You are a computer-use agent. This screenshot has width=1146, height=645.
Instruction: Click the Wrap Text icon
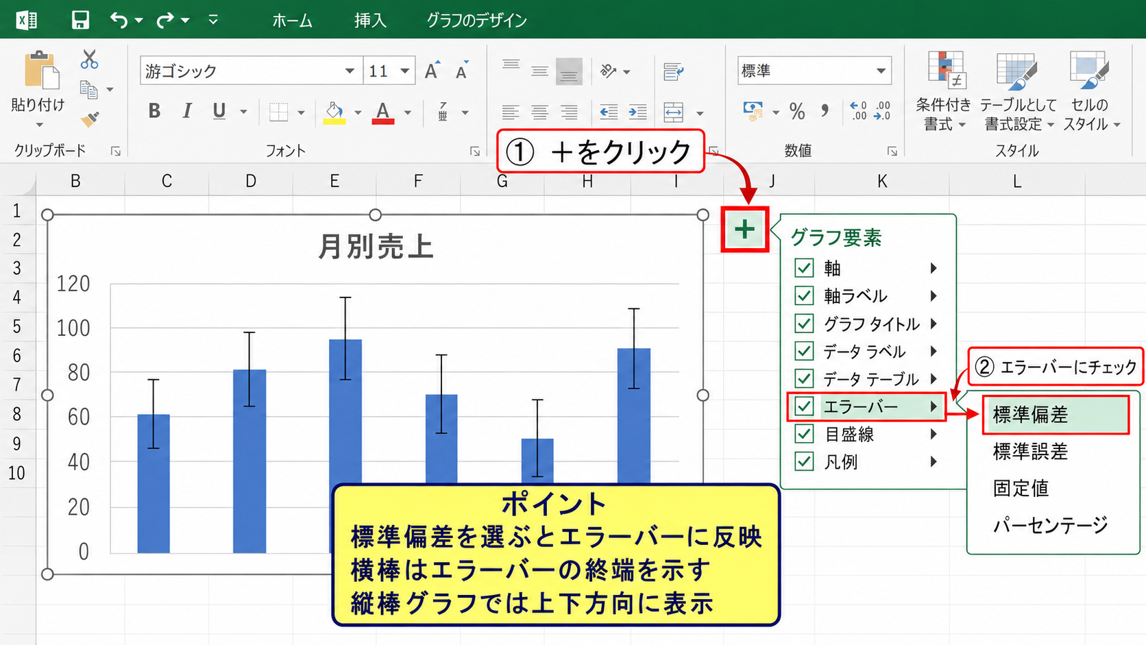click(674, 71)
